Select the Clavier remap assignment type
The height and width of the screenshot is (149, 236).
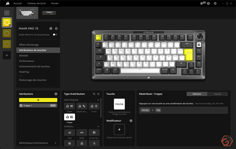click(x=69, y=106)
